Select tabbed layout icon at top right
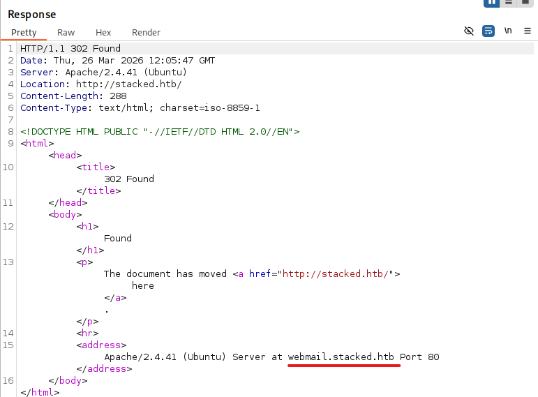The width and height of the screenshot is (538, 397). (525, 3)
